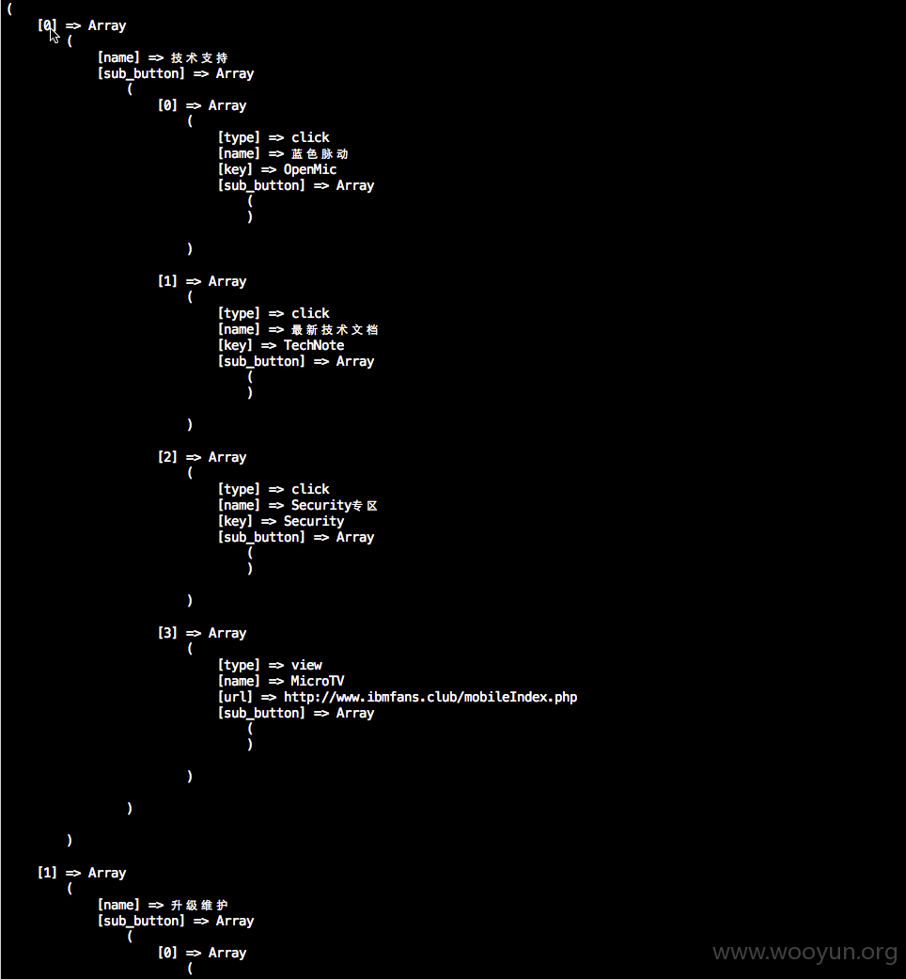Click the 升级维护 name value

tap(199, 906)
